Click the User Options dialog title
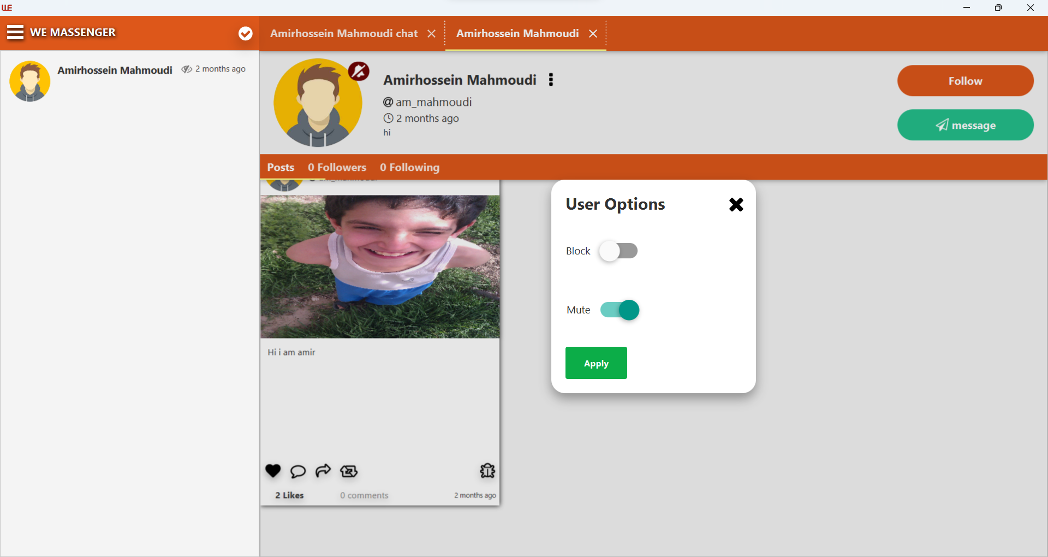Viewport: 1048px width, 557px height. (615, 204)
